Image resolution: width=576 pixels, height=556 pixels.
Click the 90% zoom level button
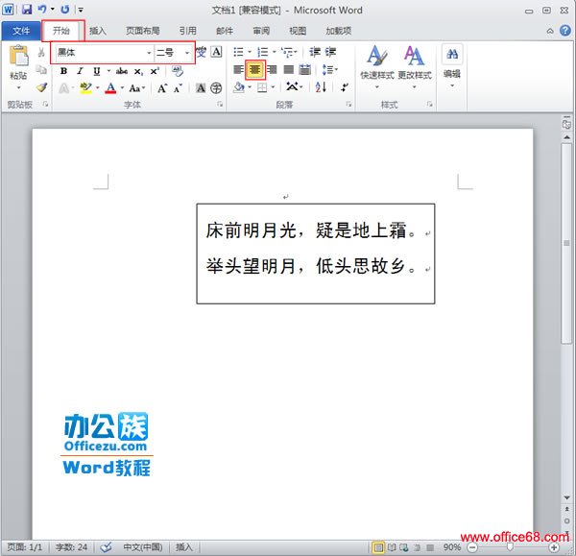[452, 547]
